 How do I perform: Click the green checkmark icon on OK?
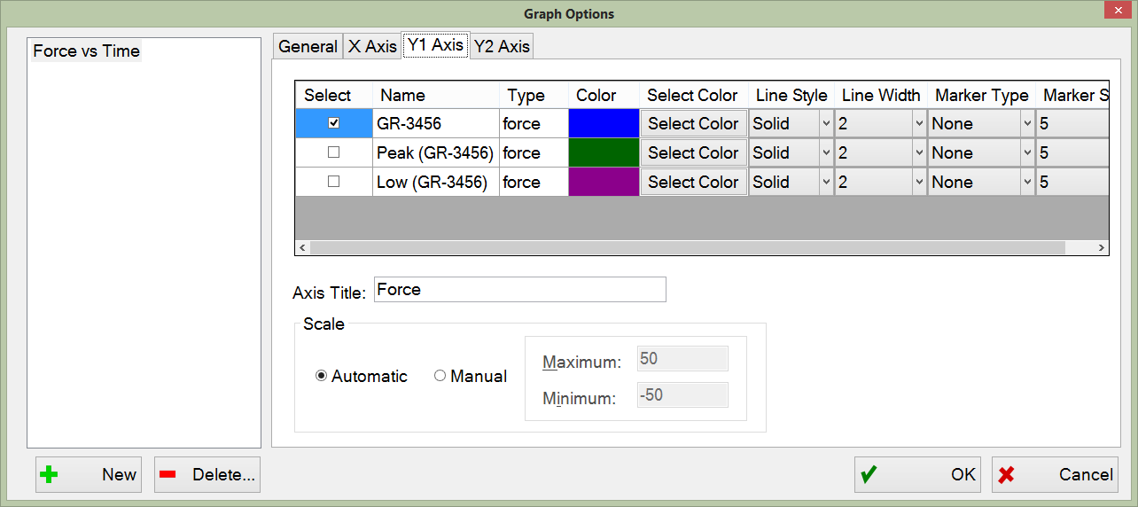coord(869,475)
